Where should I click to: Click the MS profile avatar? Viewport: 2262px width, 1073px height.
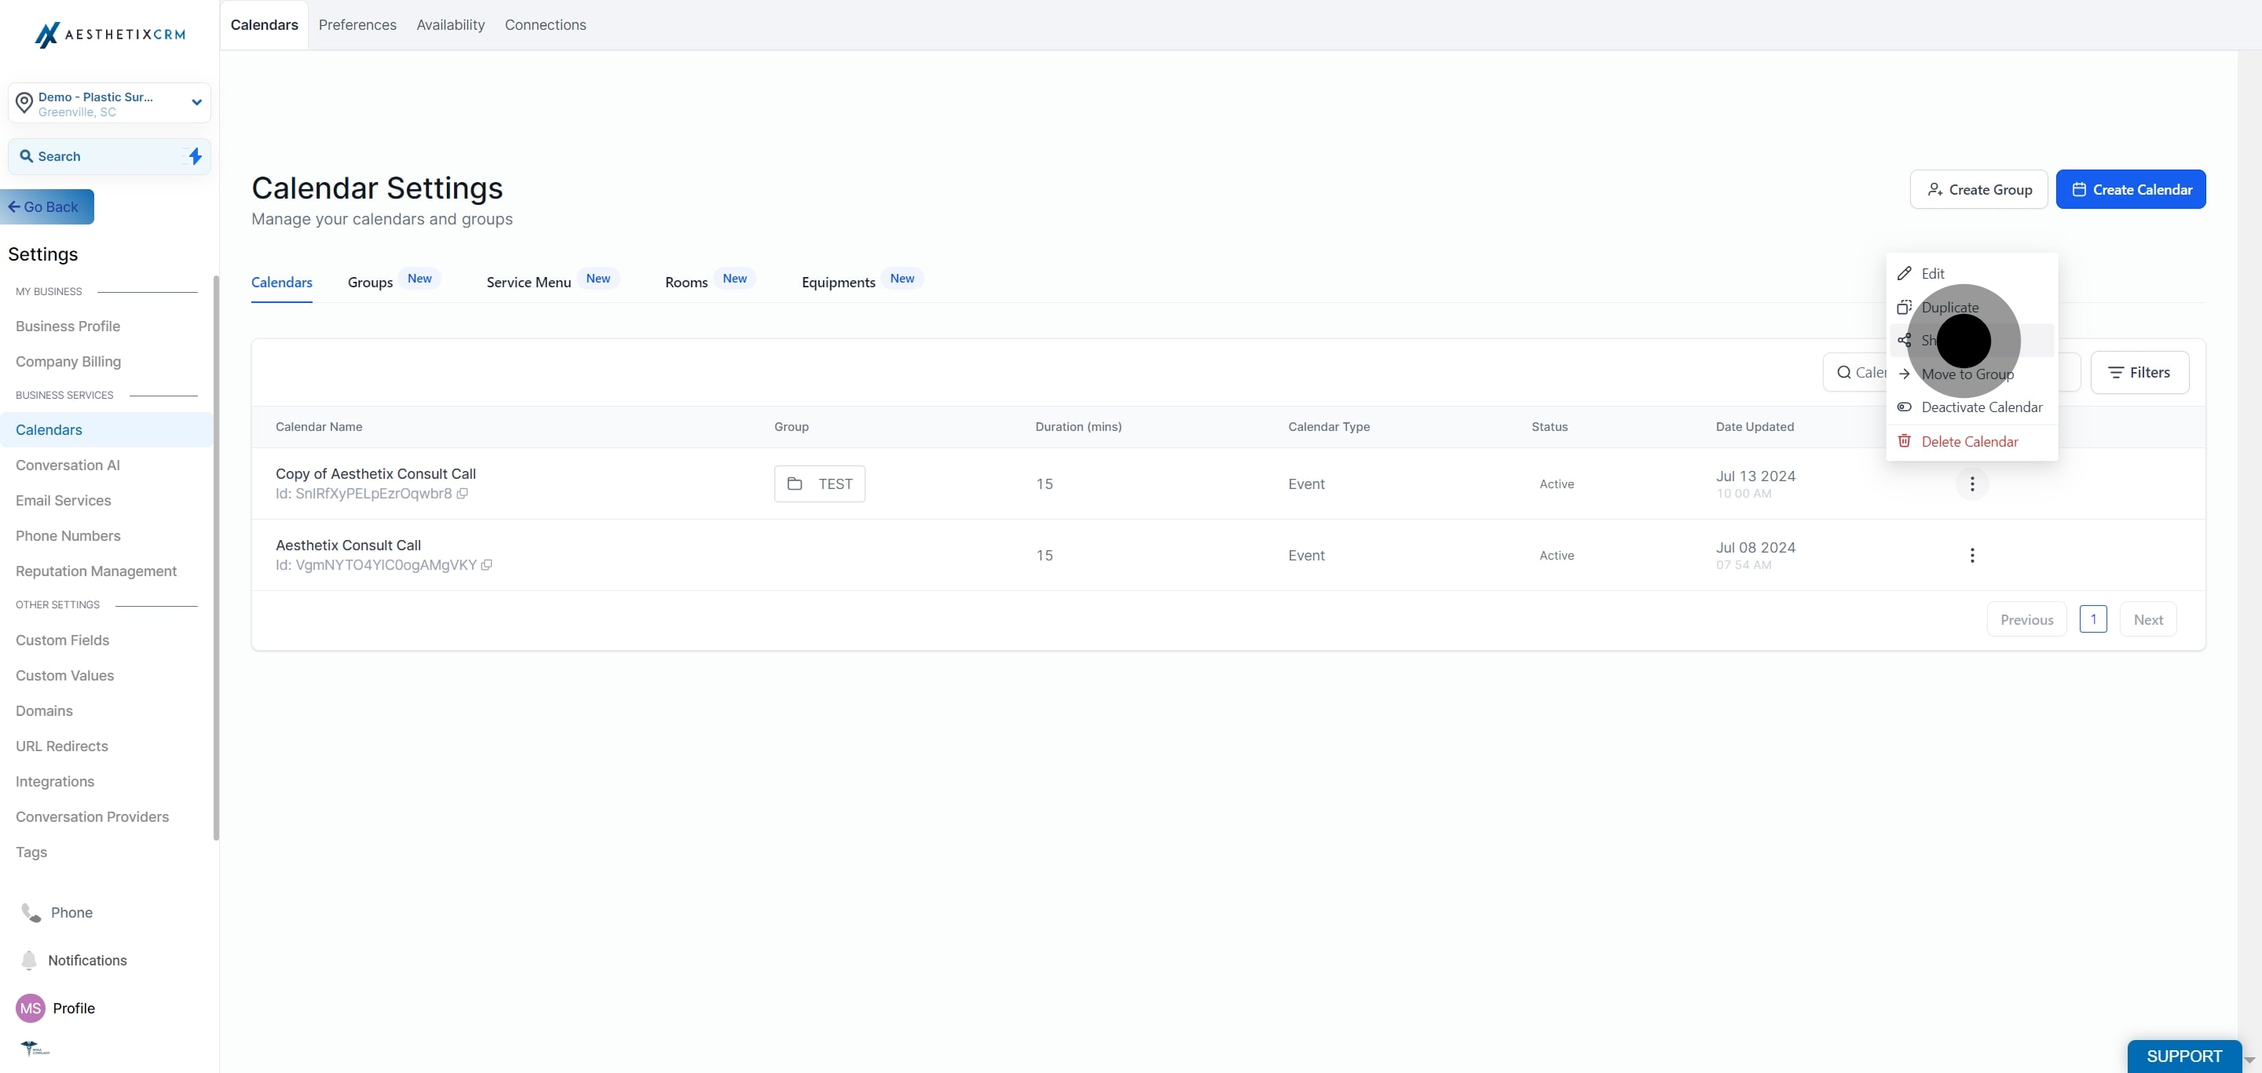pos(31,1008)
